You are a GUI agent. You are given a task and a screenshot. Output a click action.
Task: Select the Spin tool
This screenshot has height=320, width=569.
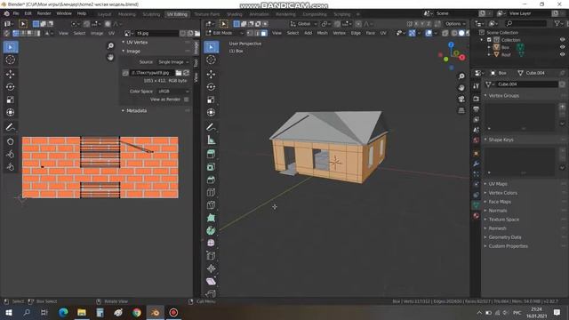click(x=212, y=230)
